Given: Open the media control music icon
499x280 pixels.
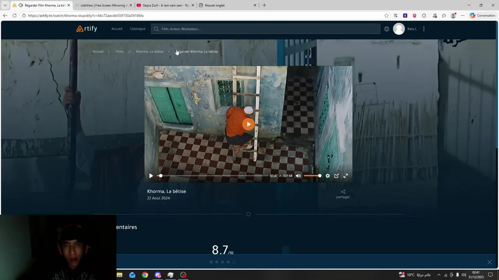Looking at the screenshot, I should [x=435, y=16].
